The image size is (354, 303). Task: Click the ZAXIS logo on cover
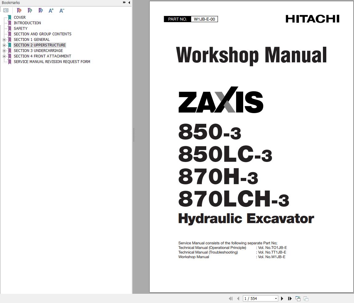coord(221,100)
